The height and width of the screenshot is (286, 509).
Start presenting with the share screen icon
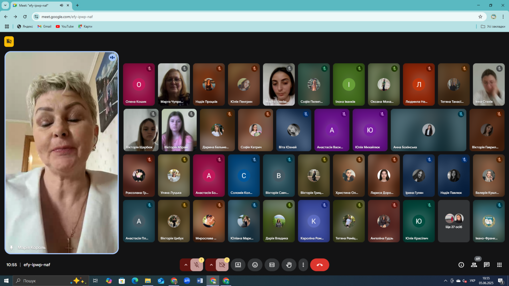tap(238, 265)
